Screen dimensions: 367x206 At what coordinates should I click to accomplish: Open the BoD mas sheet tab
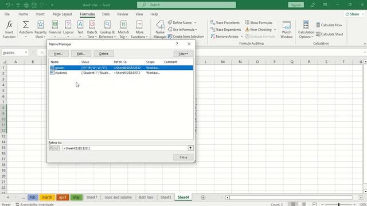(x=146, y=197)
